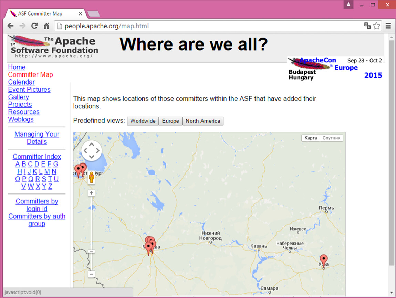The width and height of the screenshot is (396, 298).
Task: Open the Event Pictures link
Action: pyautogui.click(x=29, y=90)
